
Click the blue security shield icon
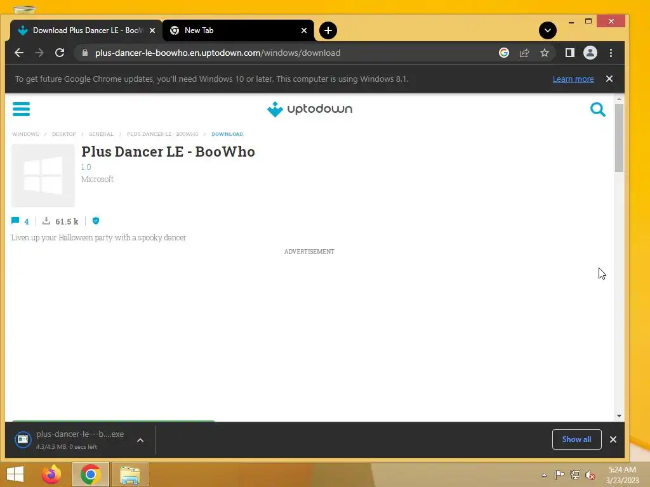click(96, 221)
